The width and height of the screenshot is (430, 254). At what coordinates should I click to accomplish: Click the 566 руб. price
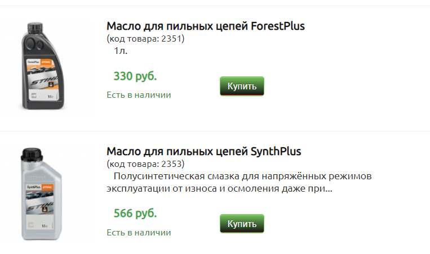point(135,214)
